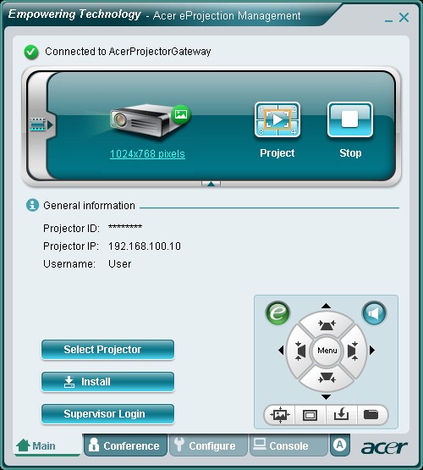Open the Configure tab
Image resolution: width=423 pixels, height=470 pixels.
point(208,445)
